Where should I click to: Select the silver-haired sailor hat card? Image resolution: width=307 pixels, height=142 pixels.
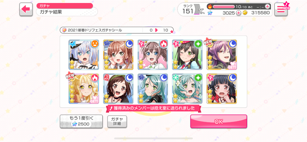coord(84,55)
